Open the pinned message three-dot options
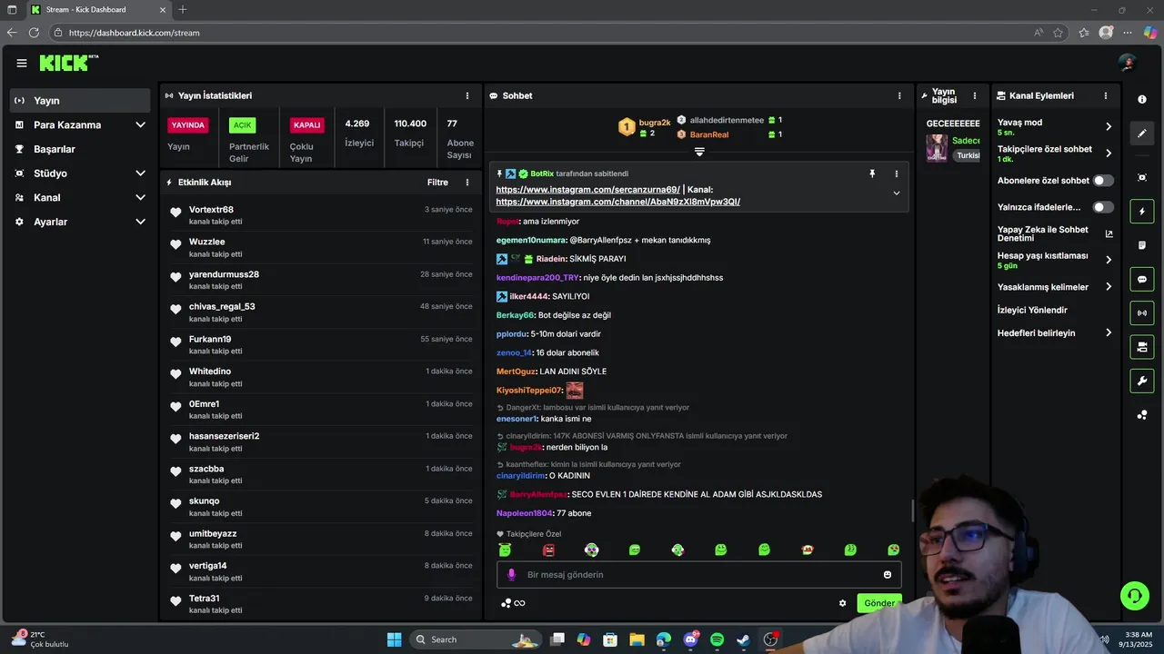 [897, 173]
